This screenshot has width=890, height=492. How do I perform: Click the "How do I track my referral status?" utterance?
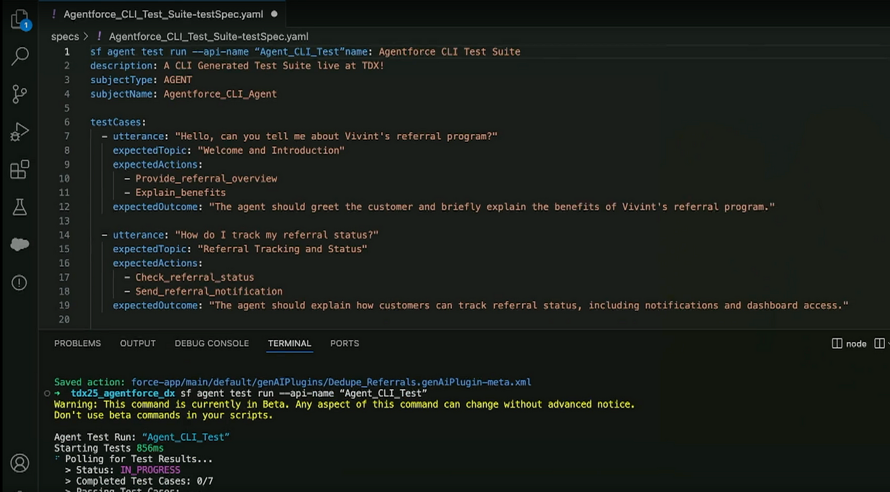point(277,235)
